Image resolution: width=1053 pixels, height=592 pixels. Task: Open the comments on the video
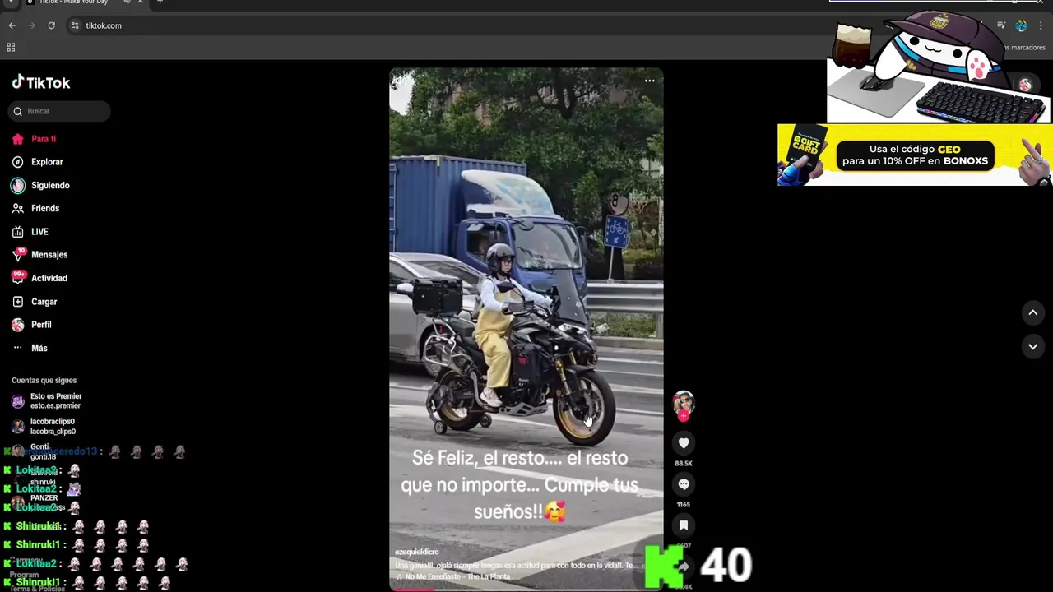click(x=684, y=484)
